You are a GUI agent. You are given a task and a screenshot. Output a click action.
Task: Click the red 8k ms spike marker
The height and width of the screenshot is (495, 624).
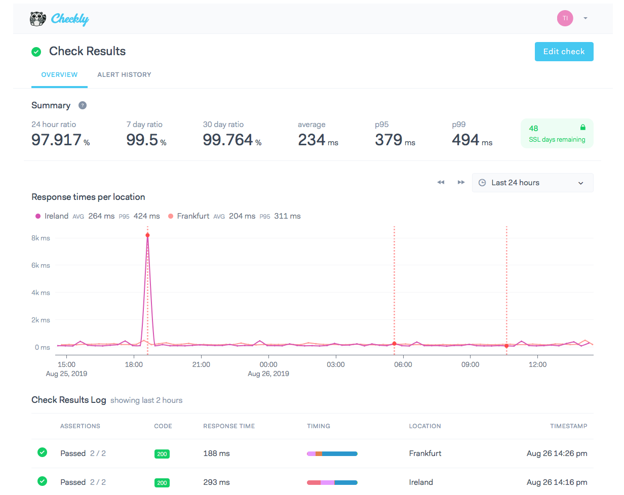coord(147,235)
